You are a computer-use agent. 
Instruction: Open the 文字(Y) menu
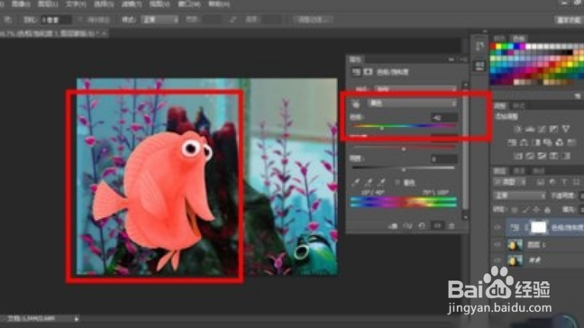pyautogui.click(x=76, y=5)
